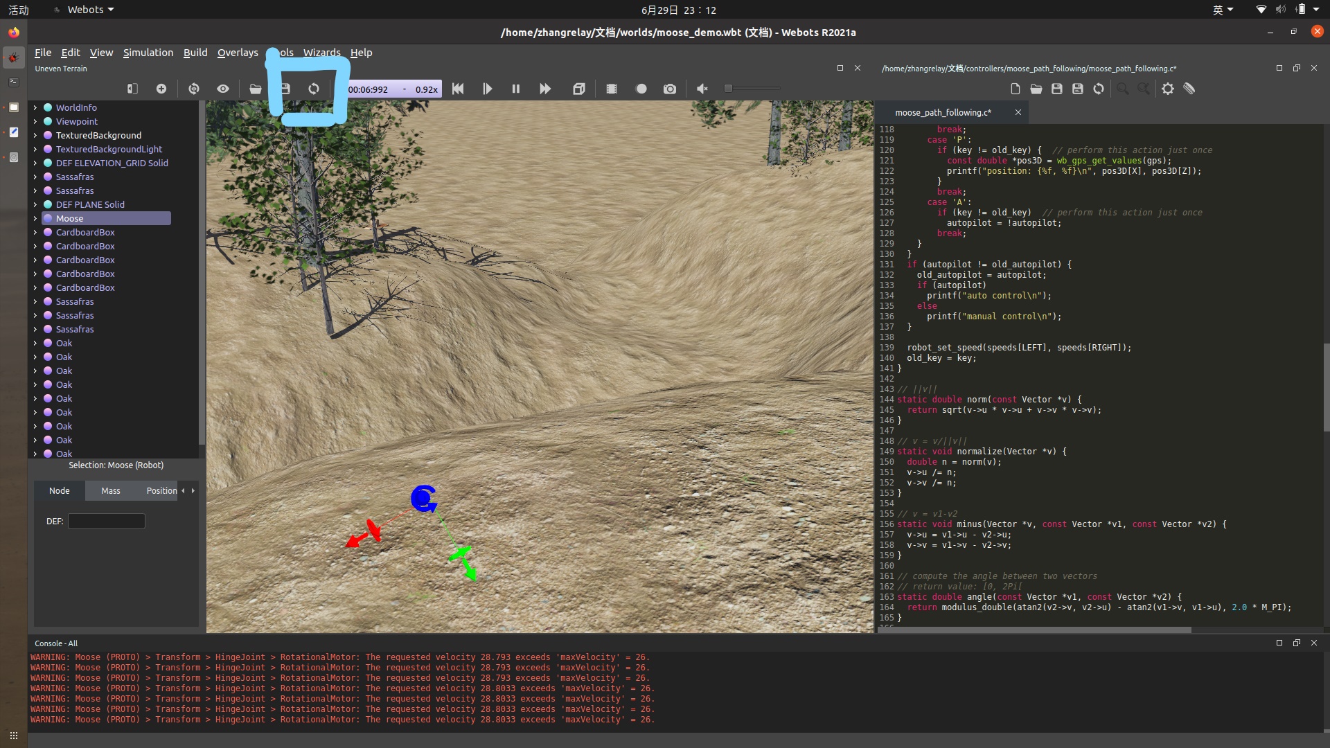Add a new node with plus icon

161,89
